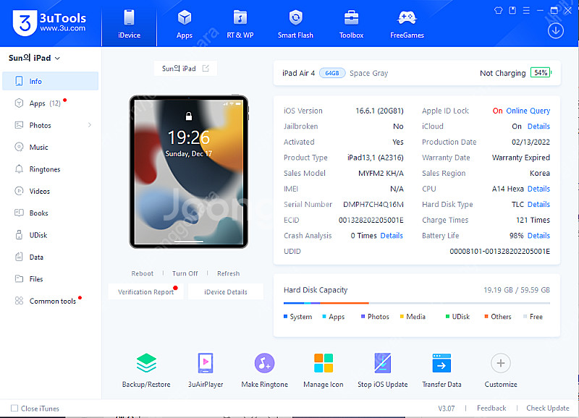
Task: Switch to RT & WP tab
Action: coord(240,24)
